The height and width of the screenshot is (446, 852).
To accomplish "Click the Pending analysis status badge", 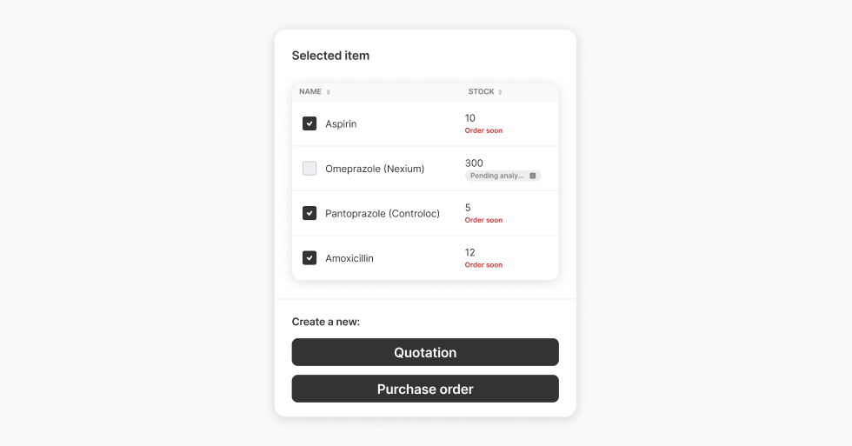I will tap(499, 176).
